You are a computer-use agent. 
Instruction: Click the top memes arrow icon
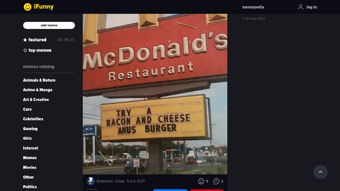25,50
